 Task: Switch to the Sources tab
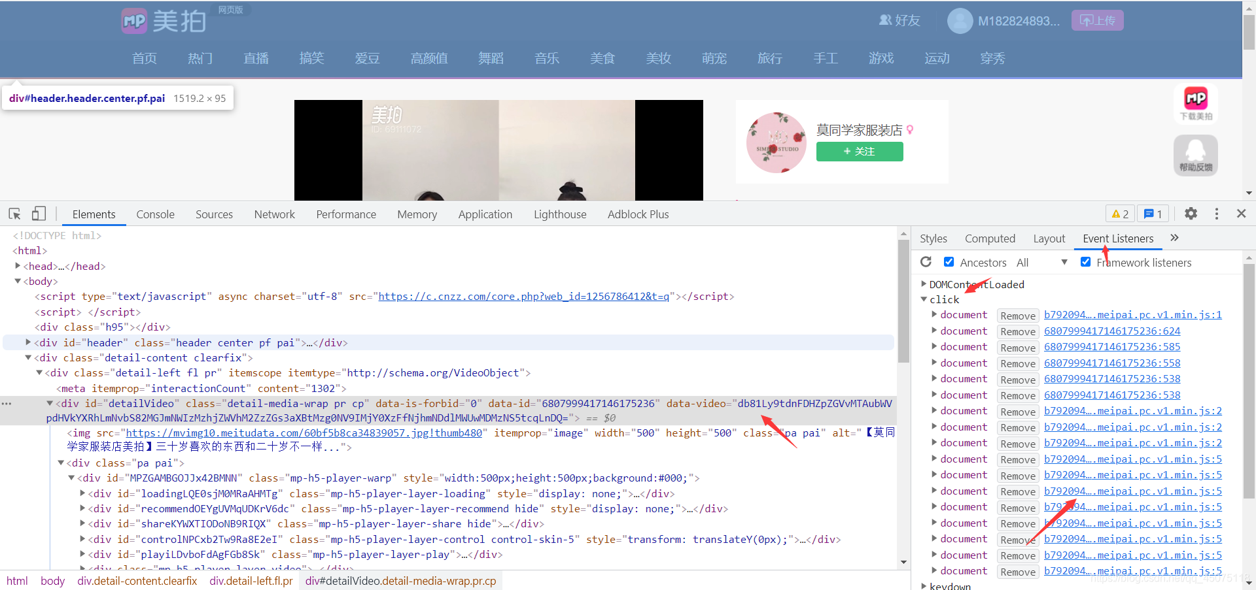[x=214, y=214]
